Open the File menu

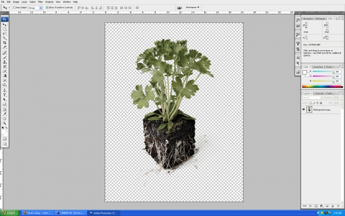point(3,2)
